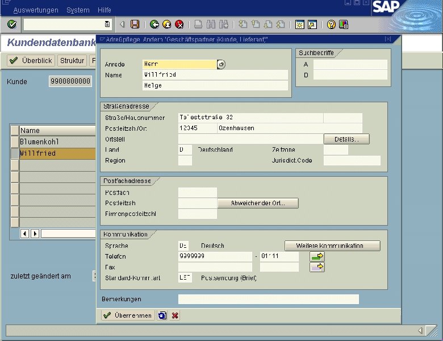Click the Next page icon
443x341 pixels.
pos(268,24)
